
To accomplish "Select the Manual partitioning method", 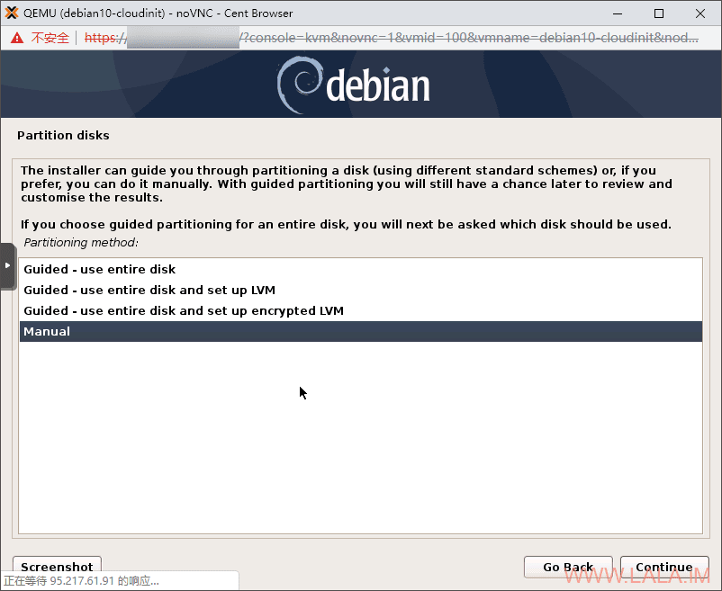I will 361,331.
